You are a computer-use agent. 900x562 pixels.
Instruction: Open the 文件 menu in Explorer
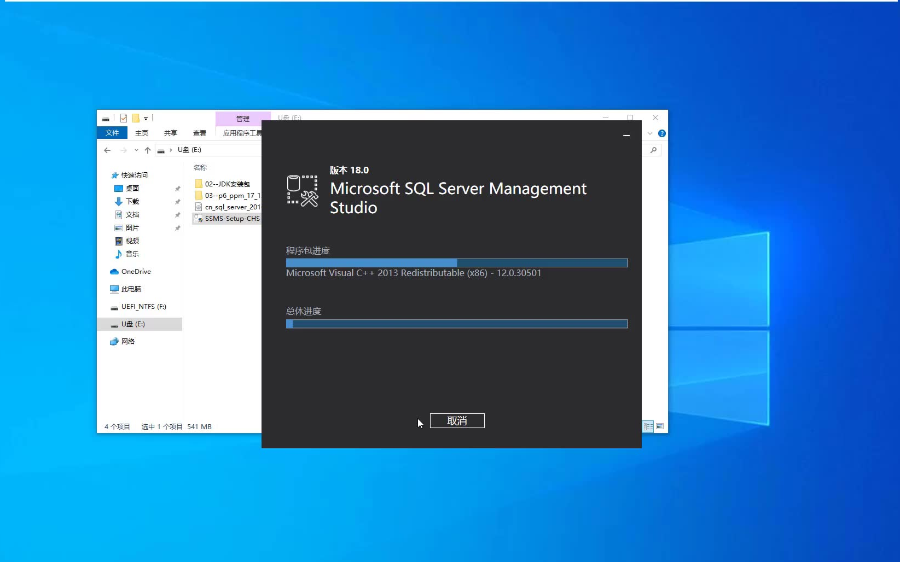point(112,133)
